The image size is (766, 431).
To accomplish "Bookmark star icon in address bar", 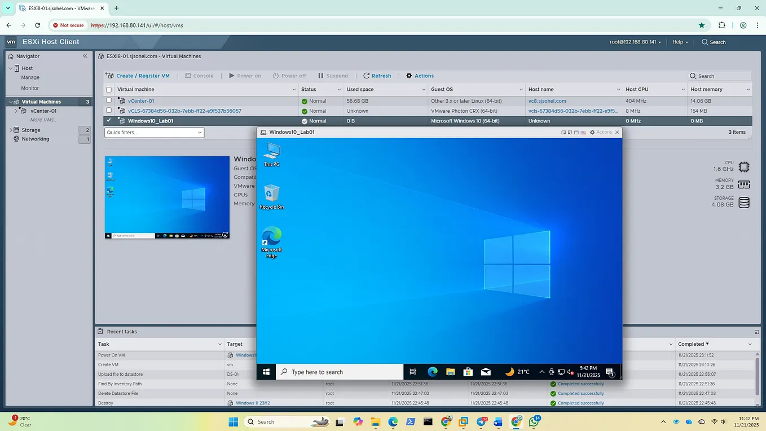I will click(x=702, y=25).
